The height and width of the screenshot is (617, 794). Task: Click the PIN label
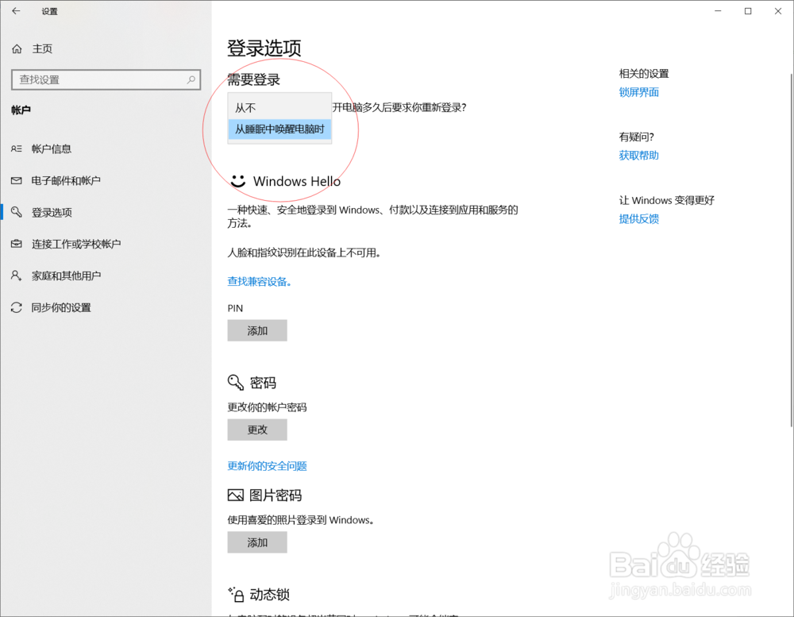(x=235, y=308)
